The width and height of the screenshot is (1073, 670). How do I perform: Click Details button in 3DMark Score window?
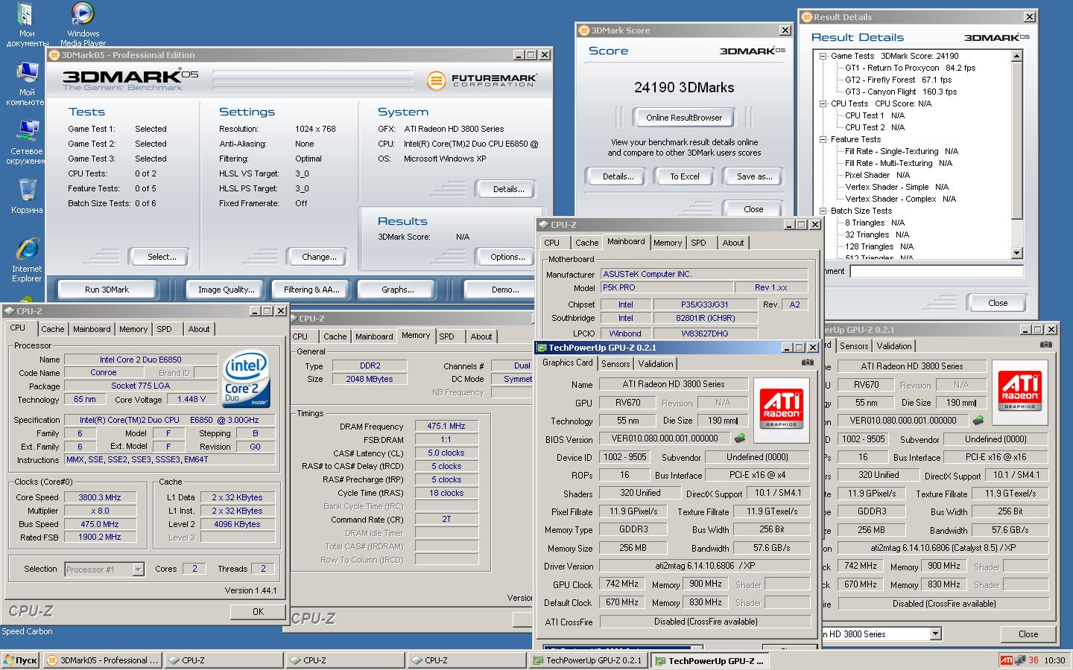click(x=618, y=176)
